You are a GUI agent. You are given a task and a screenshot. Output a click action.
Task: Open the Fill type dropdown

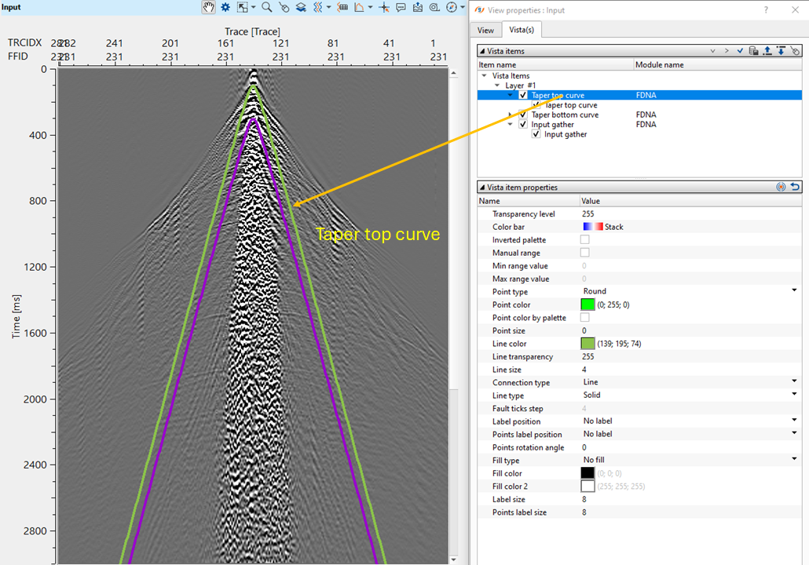click(794, 460)
